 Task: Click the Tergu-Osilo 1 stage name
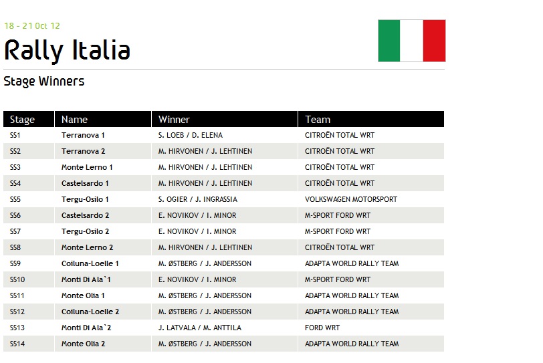coord(85,199)
